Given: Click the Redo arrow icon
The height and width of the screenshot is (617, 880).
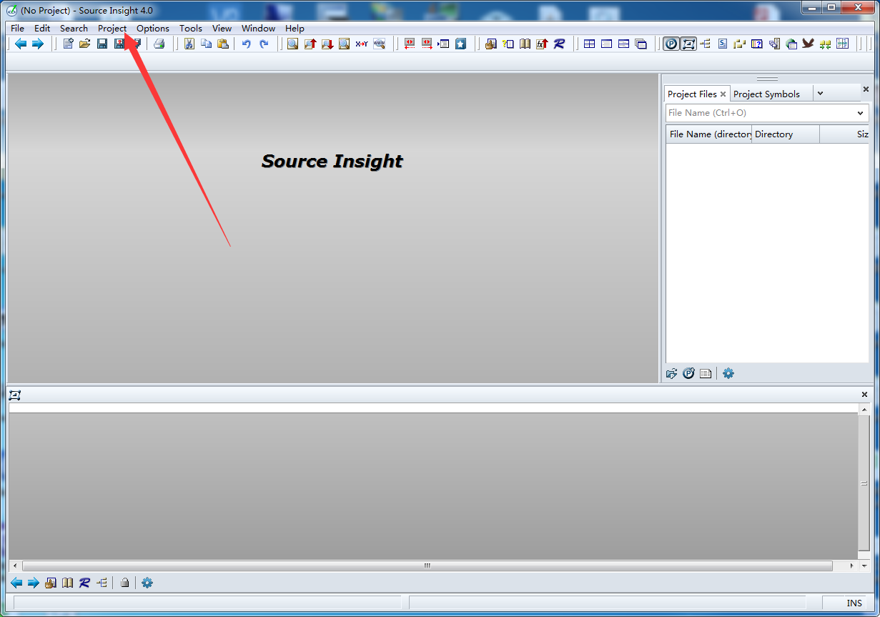Looking at the screenshot, I should pos(264,44).
